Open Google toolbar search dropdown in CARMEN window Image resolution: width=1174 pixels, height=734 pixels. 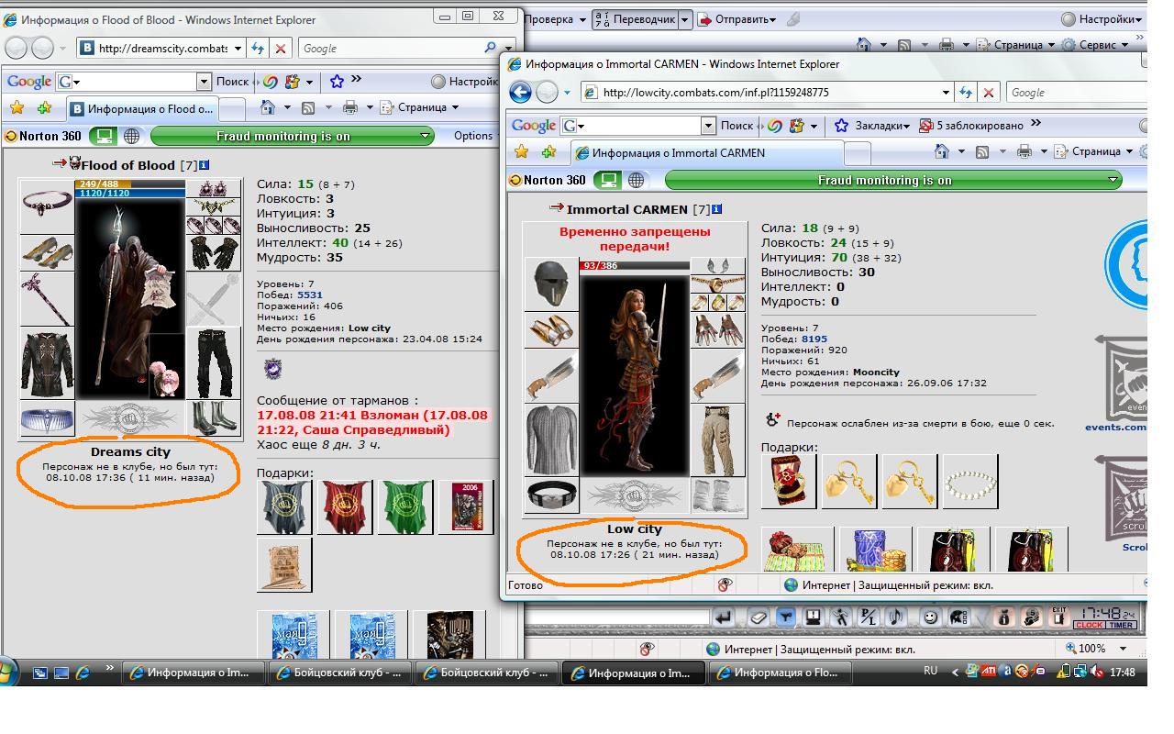tap(707, 126)
